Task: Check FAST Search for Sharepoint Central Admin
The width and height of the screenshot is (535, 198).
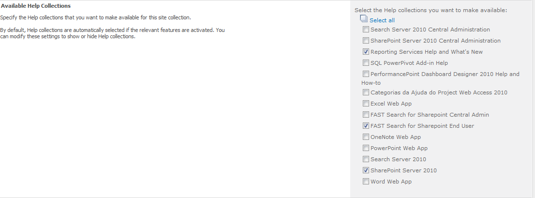Action: point(366,115)
